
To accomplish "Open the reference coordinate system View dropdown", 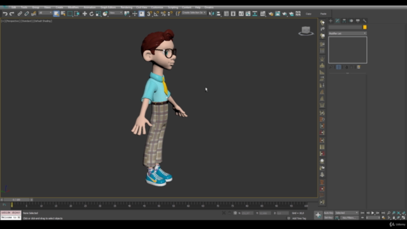I will 116,13.
